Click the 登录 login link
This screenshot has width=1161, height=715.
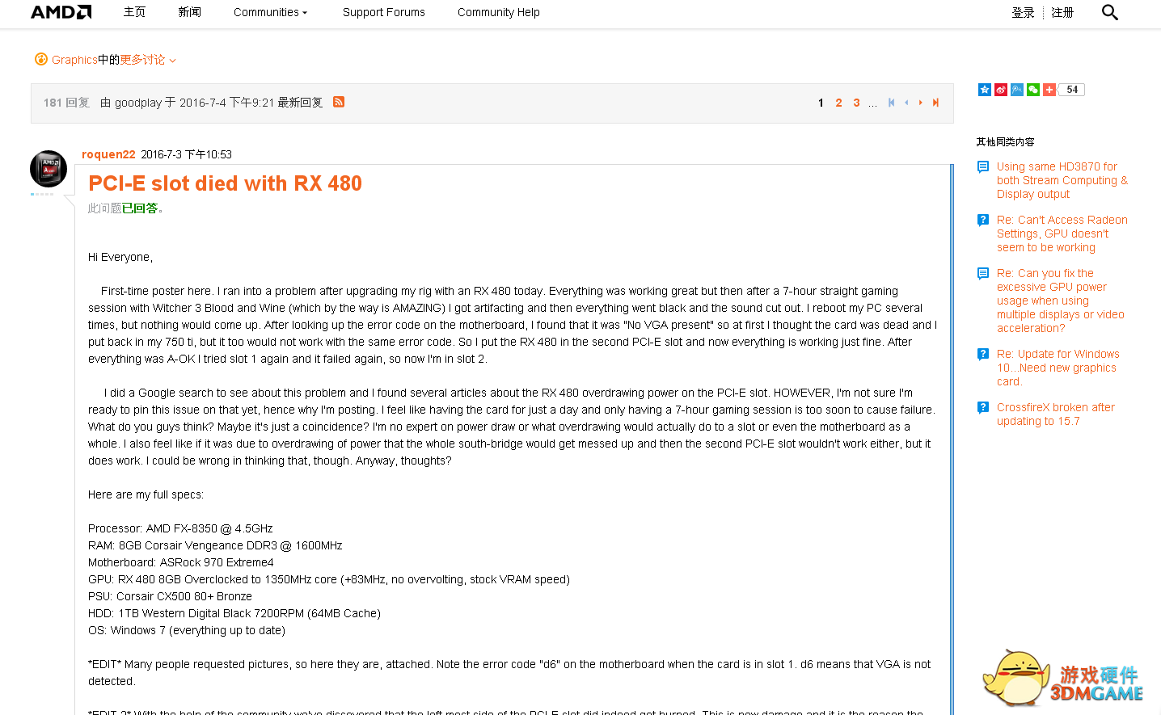1023,12
